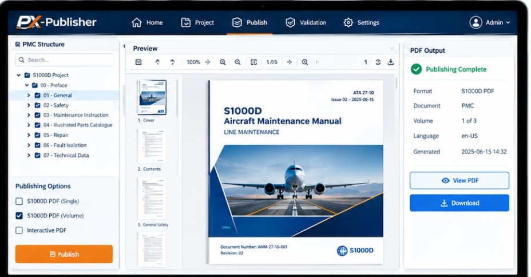531x277 pixels.
Task: Toggle the 01 - General checkbox
Action: [38, 96]
